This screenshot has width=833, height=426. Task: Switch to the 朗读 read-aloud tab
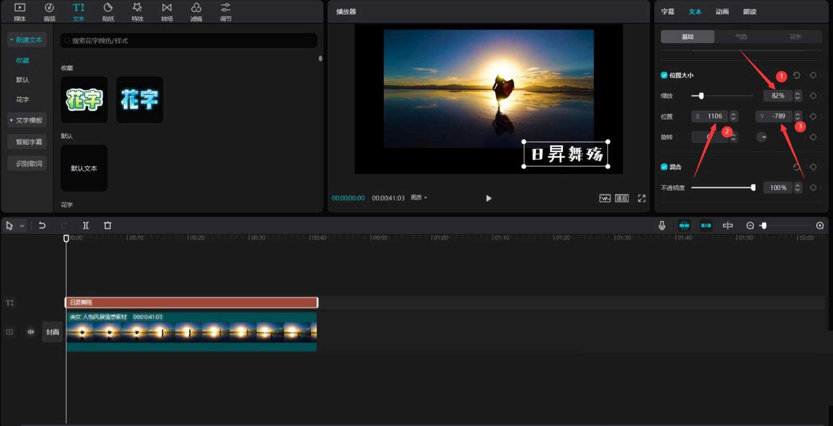click(750, 11)
